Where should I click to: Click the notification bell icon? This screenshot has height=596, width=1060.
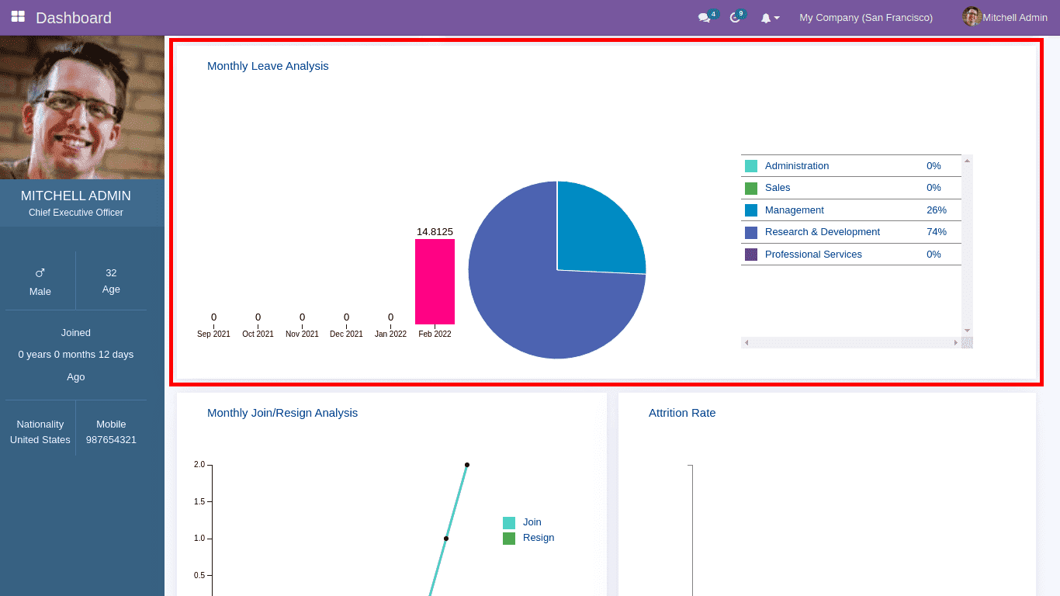[766, 18]
